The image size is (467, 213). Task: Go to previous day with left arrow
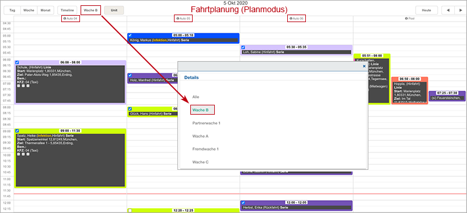[x=448, y=10]
